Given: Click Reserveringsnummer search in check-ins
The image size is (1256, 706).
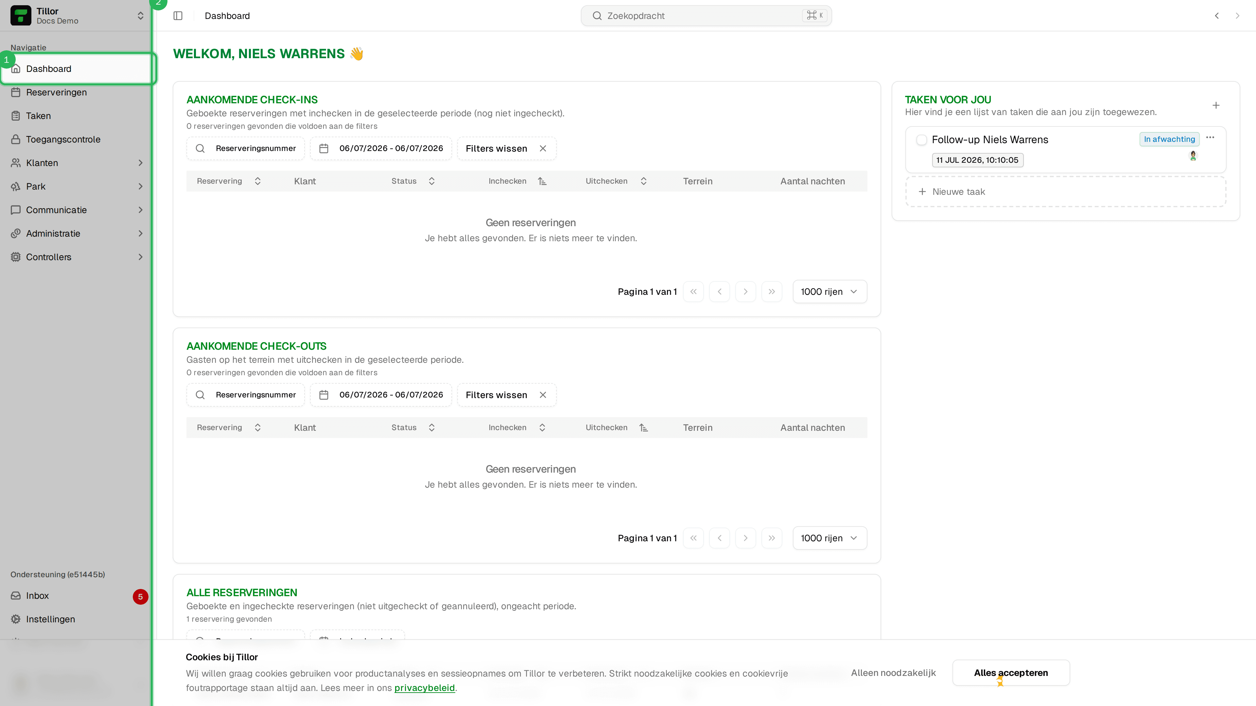Looking at the screenshot, I should 246,149.
